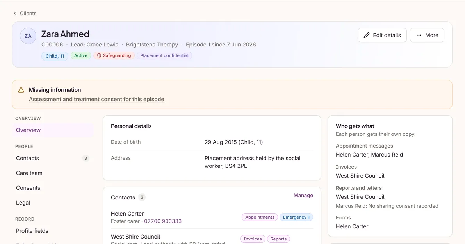The width and height of the screenshot is (465, 244).
Task: Open Assessment and treatment consent link
Action: point(96,99)
